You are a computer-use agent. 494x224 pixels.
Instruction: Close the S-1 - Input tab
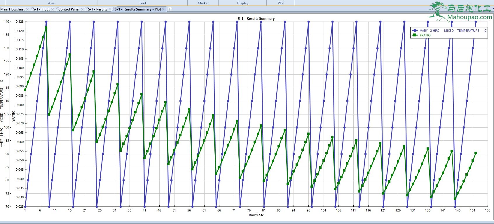[53, 9]
